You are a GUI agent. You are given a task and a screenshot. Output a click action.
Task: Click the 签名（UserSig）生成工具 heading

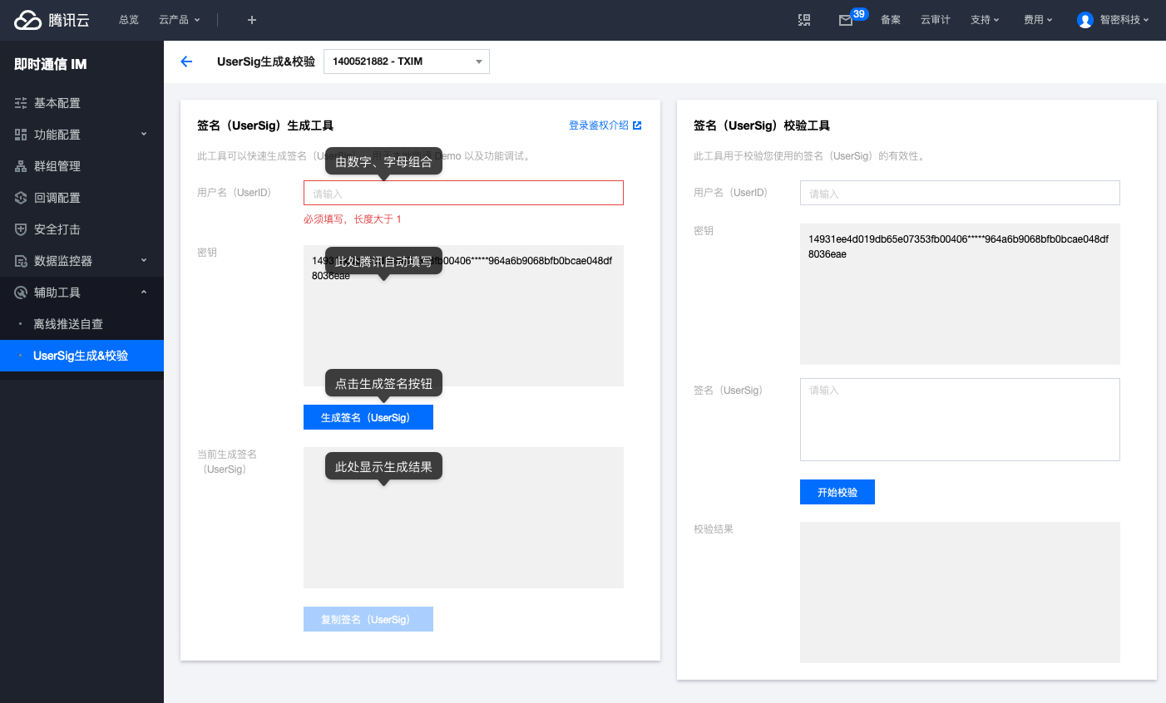265,125
